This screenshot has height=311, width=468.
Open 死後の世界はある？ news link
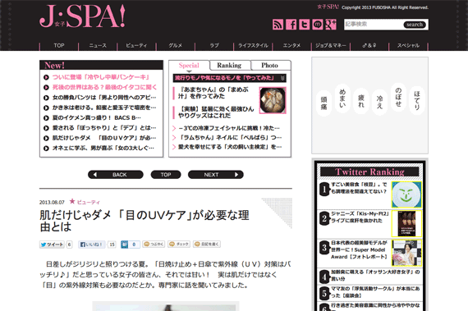pos(104,87)
